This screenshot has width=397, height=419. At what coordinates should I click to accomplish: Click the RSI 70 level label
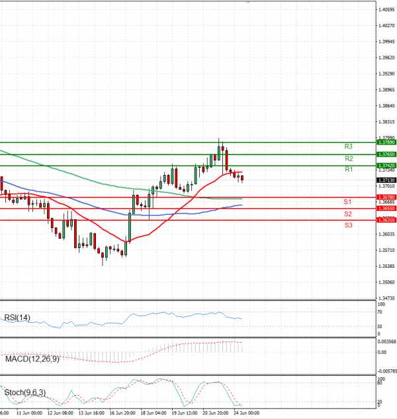(379, 312)
